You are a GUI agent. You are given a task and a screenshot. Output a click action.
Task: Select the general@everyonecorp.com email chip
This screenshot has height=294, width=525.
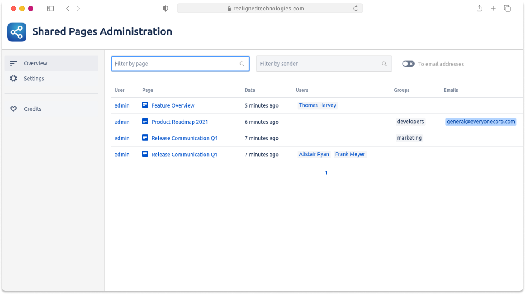point(481,122)
